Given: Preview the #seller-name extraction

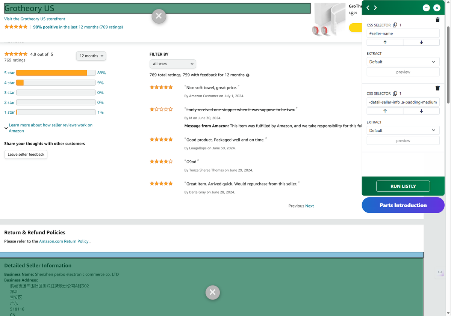Looking at the screenshot, I should [x=403, y=72].
